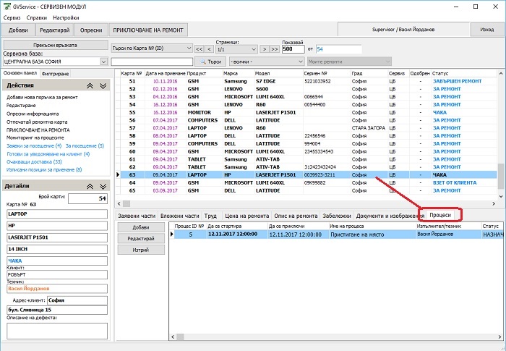Sort by Статус column header in repairs table
Image resolution: width=506 pixels, height=351 pixels.
coord(463,73)
